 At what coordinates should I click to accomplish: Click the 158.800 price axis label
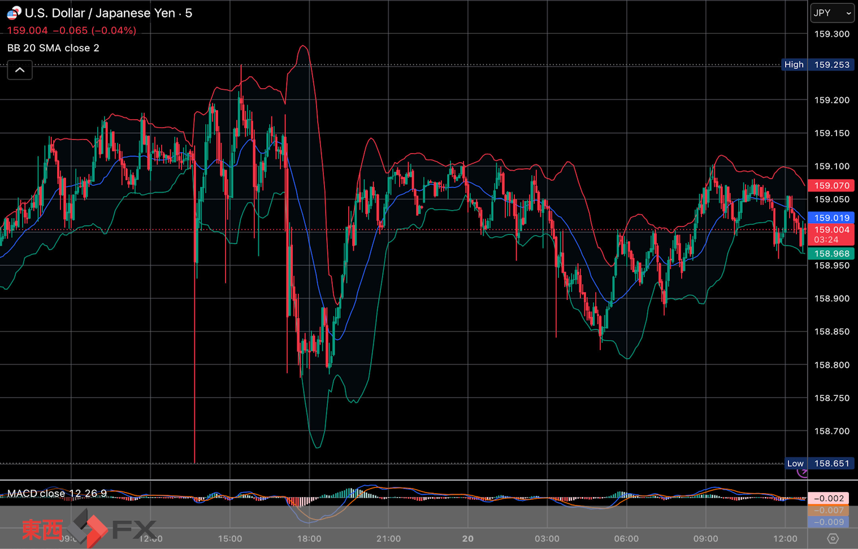[x=831, y=365]
